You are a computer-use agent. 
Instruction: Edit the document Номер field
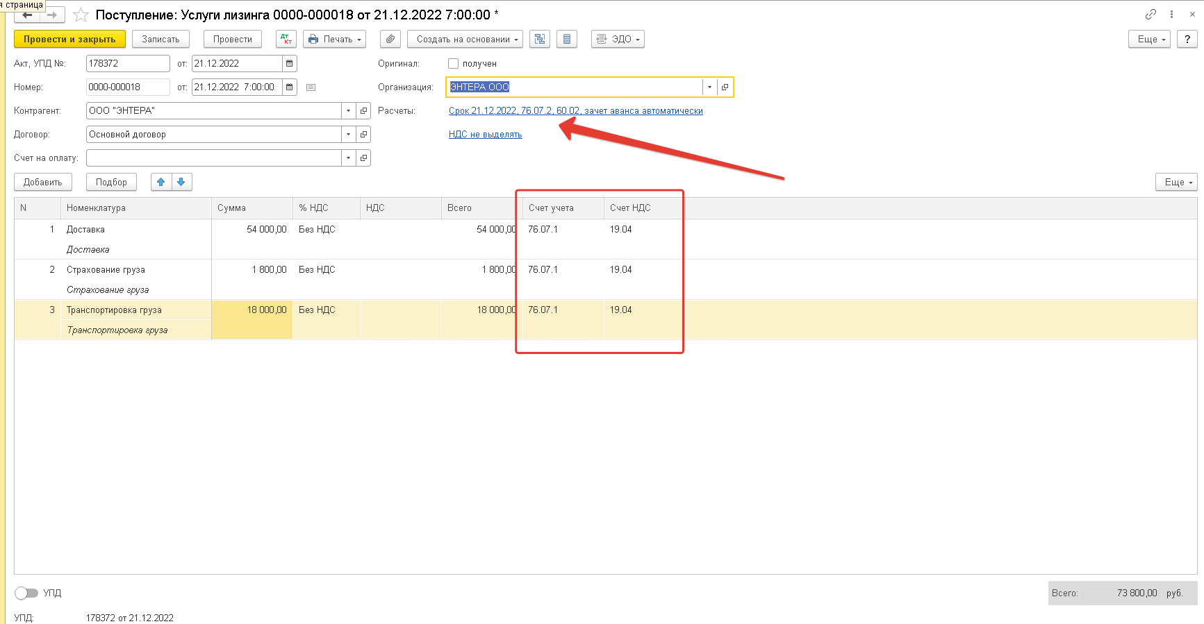click(x=128, y=87)
